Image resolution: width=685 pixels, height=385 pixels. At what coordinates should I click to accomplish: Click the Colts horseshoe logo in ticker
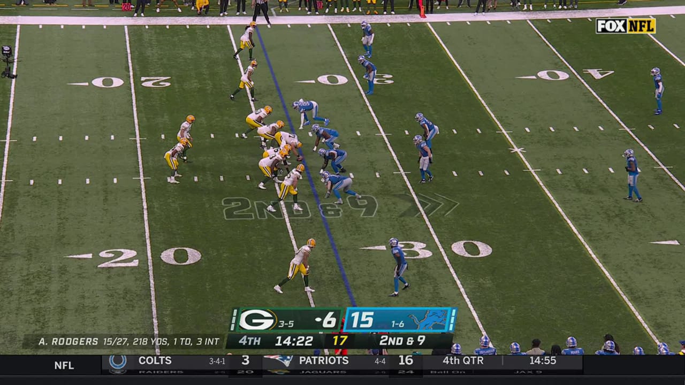[x=118, y=361]
